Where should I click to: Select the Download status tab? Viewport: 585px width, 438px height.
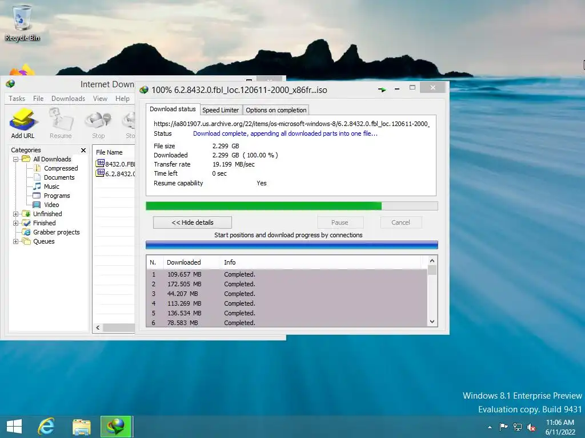173,109
